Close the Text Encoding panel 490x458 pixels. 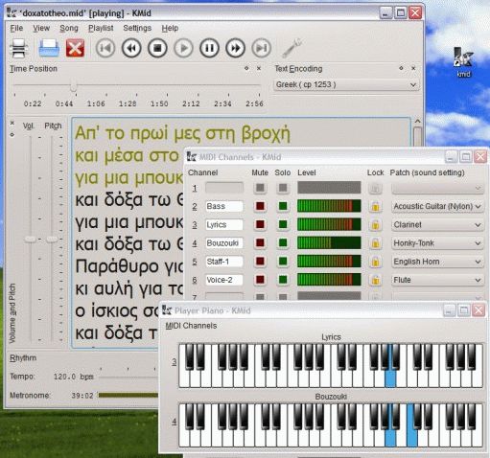(x=413, y=68)
